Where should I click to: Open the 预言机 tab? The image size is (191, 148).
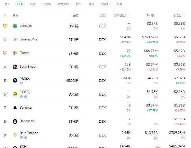[105, 4]
